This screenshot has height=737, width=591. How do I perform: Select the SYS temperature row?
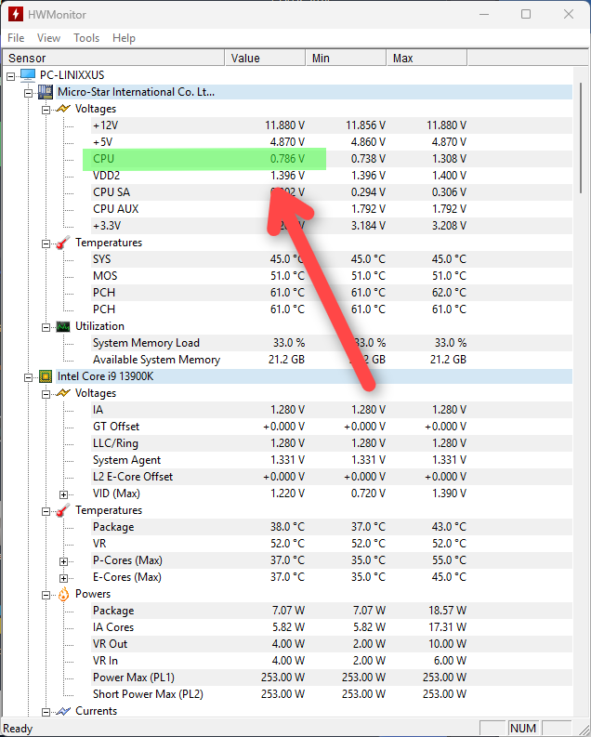click(x=332, y=259)
